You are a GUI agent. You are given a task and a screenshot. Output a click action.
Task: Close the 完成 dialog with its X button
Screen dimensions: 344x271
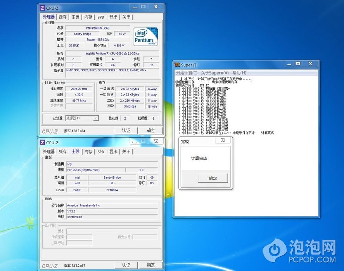(223, 140)
